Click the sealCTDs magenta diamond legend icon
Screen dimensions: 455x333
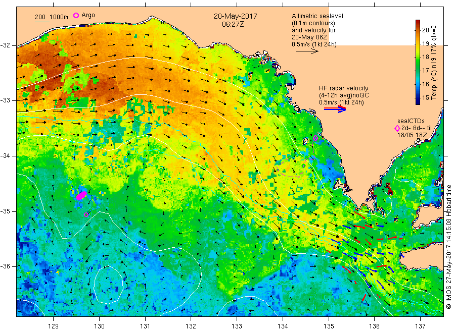pyautogui.click(x=397, y=128)
